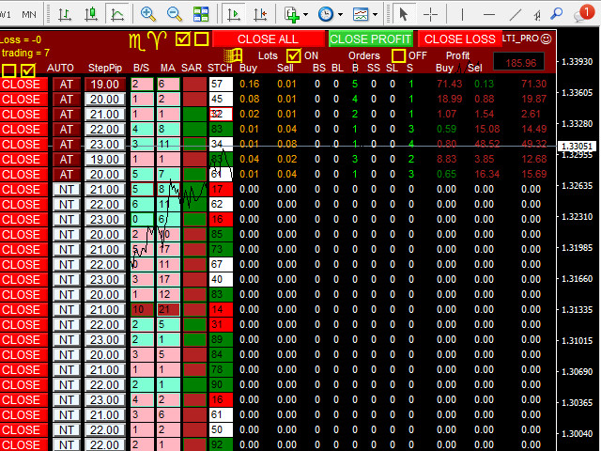Click the StepPip field in the STCH 34 row
The height and width of the screenshot is (451, 601).
[104, 145]
